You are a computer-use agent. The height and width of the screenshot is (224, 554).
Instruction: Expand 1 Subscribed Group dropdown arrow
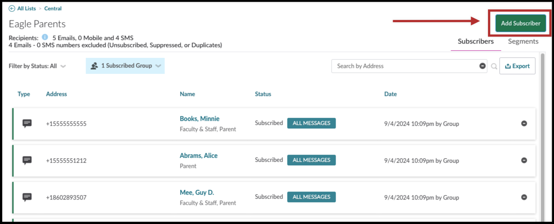[158, 66]
